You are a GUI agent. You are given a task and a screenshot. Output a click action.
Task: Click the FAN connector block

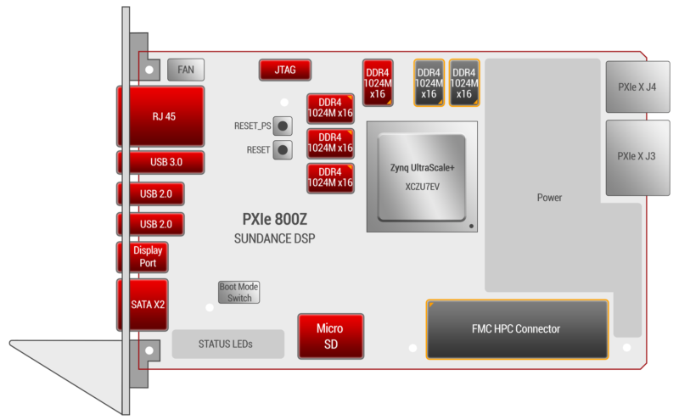tap(186, 70)
